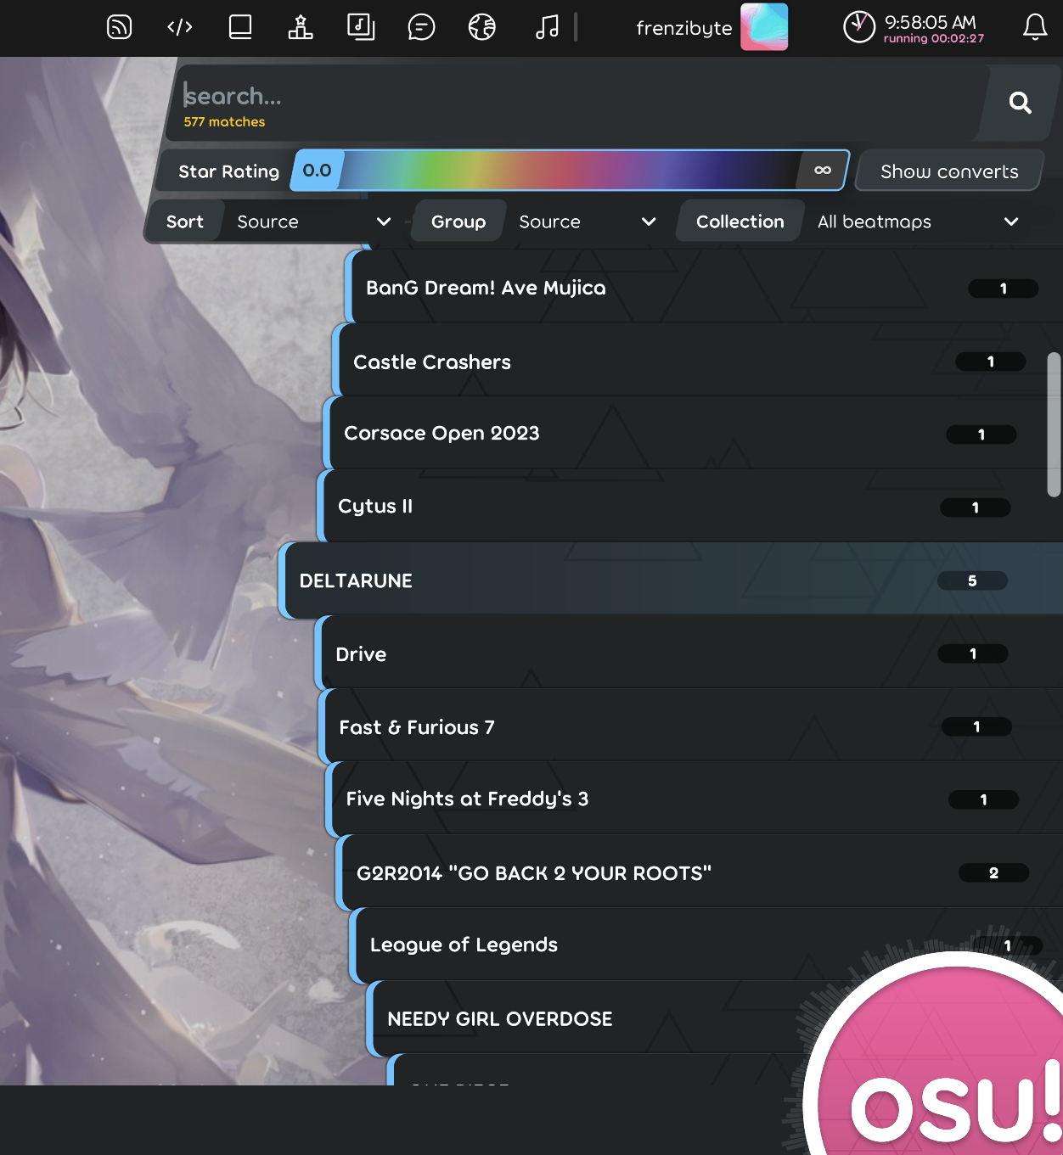Click the "9:58:05 AM" clock time

[931, 22]
